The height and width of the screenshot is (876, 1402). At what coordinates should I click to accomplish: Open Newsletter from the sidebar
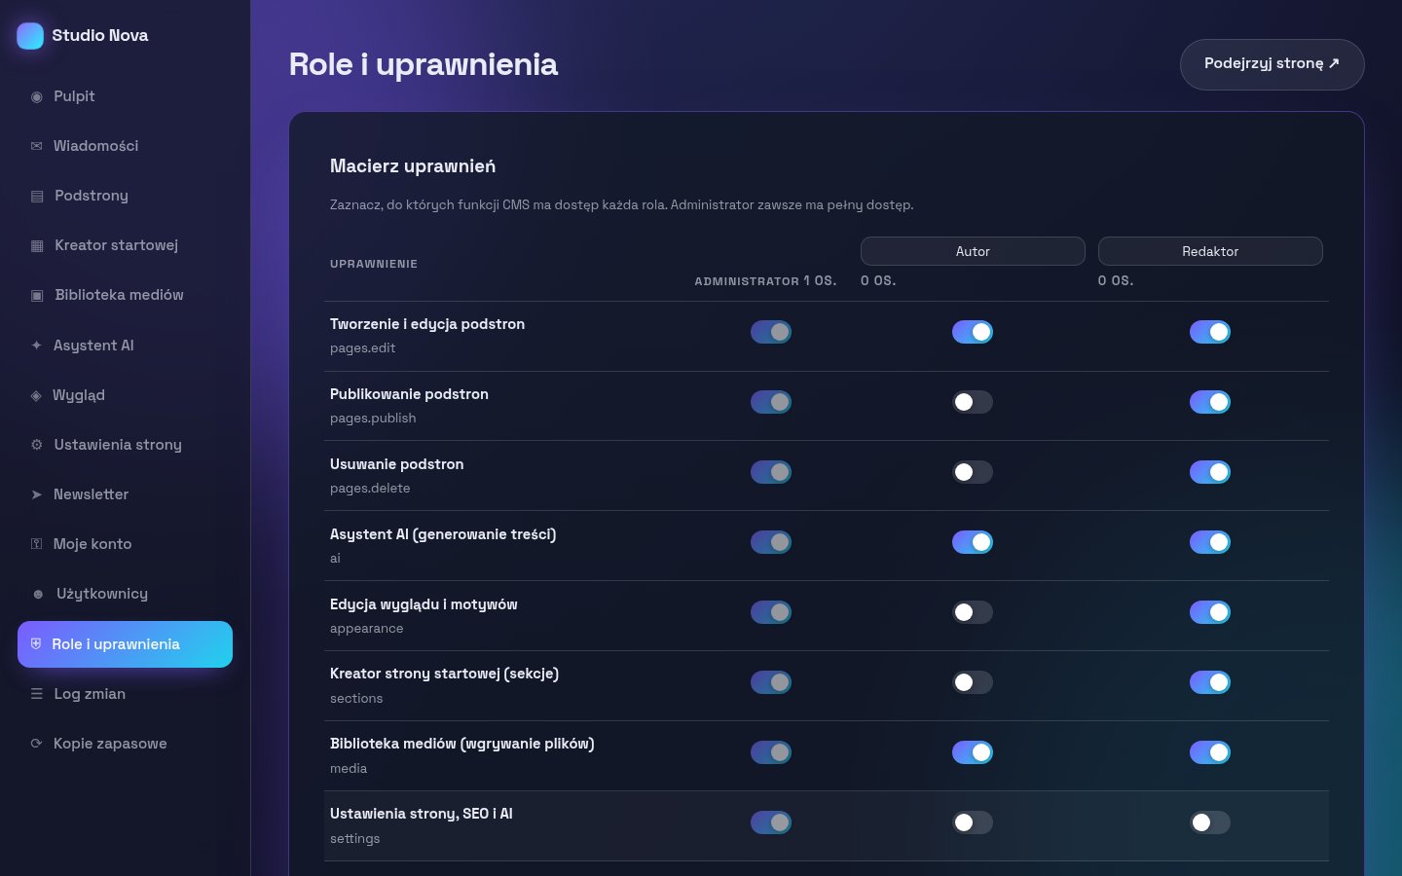pyautogui.click(x=125, y=494)
